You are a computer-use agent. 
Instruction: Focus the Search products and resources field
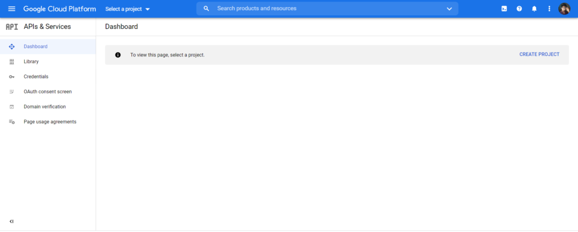click(327, 8)
